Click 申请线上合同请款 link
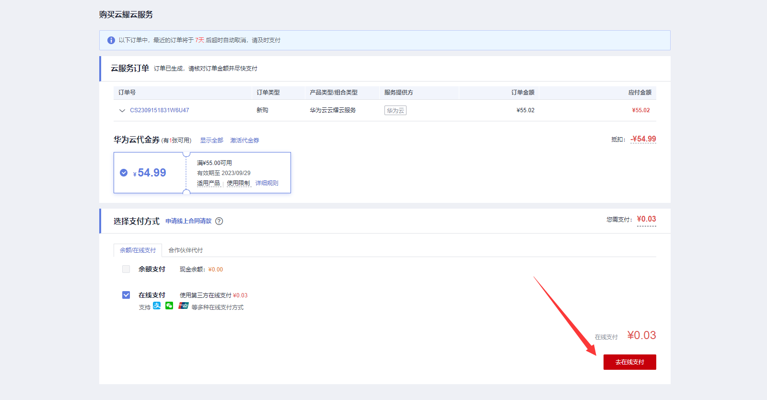 (188, 221)
